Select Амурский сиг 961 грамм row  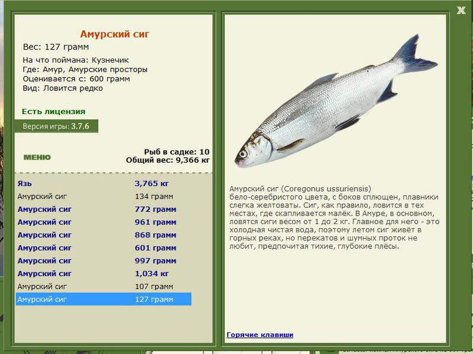tap(103, 222)
